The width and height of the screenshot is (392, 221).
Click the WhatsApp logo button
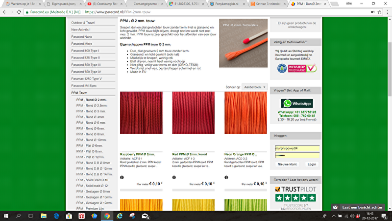coord(297,104)
